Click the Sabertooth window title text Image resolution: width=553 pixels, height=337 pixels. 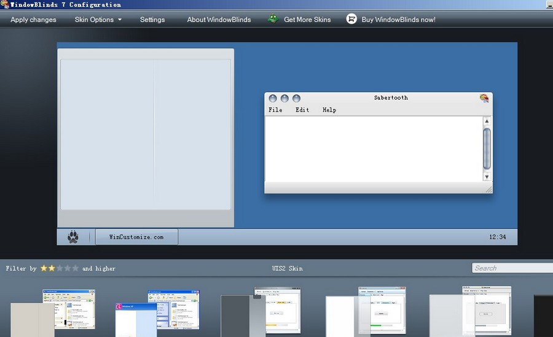[x=391, y=98]
